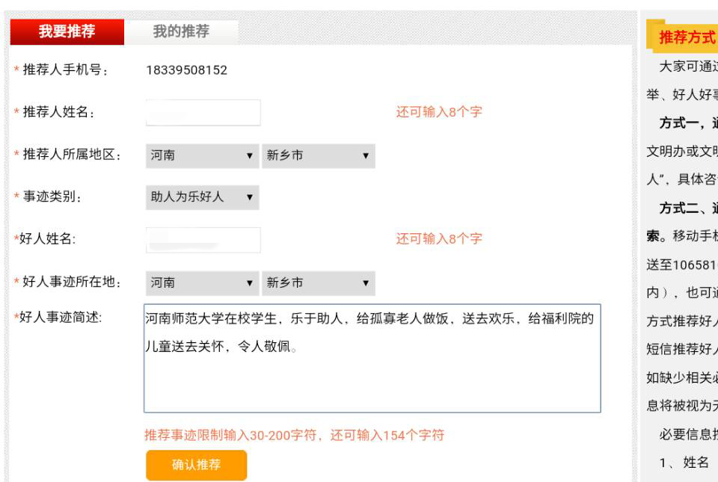Click the 还可输入8个字 hint beside 好人姓名

point(439,239)
